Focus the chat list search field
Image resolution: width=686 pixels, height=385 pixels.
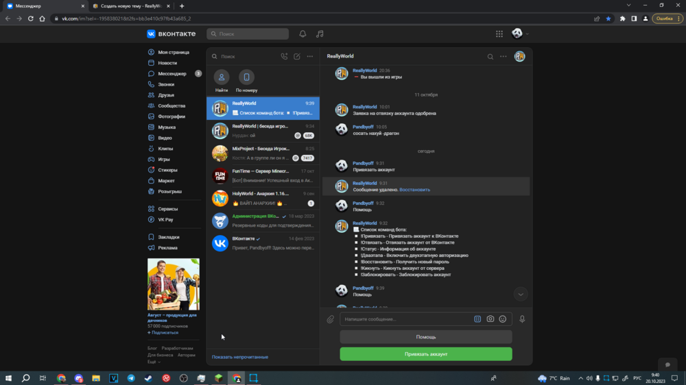coord(245,56)
